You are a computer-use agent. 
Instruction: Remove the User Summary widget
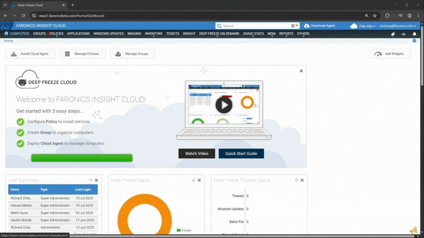(x=96, y=180)
